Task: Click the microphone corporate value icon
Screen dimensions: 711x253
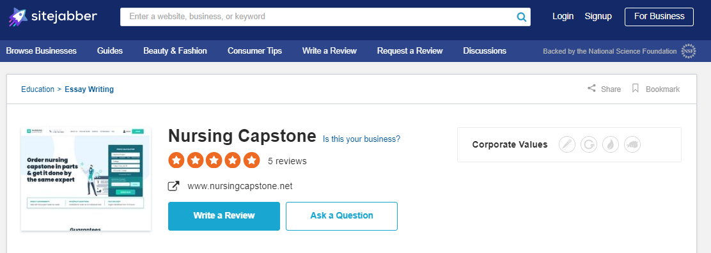Action: pyautogui.click(x=566, y=144)
